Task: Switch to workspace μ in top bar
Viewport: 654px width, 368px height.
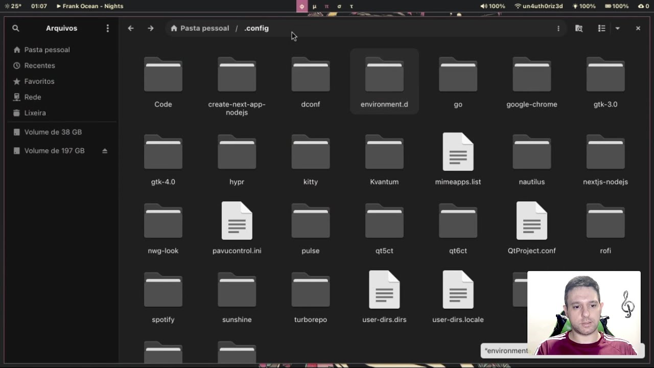Action: coord(314,6)
